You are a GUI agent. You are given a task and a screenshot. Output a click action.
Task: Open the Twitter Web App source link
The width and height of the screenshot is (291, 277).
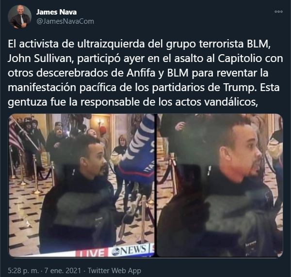click(114, 271)
